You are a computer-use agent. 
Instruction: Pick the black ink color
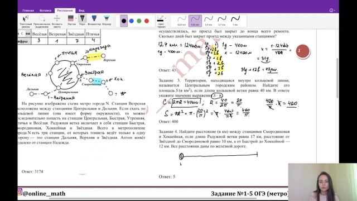pos(124,21)
